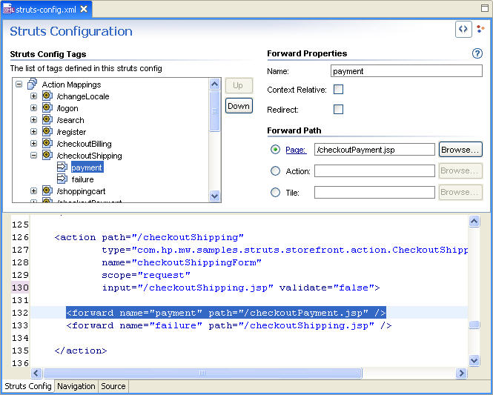Click the Action path input field
The height and width of the screenshot is (395, 493).
(374, 171)
